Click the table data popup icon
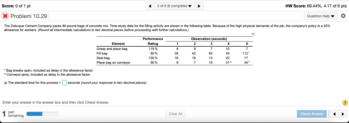The width and height of the screenshot is (349, 123). point(253,34)
